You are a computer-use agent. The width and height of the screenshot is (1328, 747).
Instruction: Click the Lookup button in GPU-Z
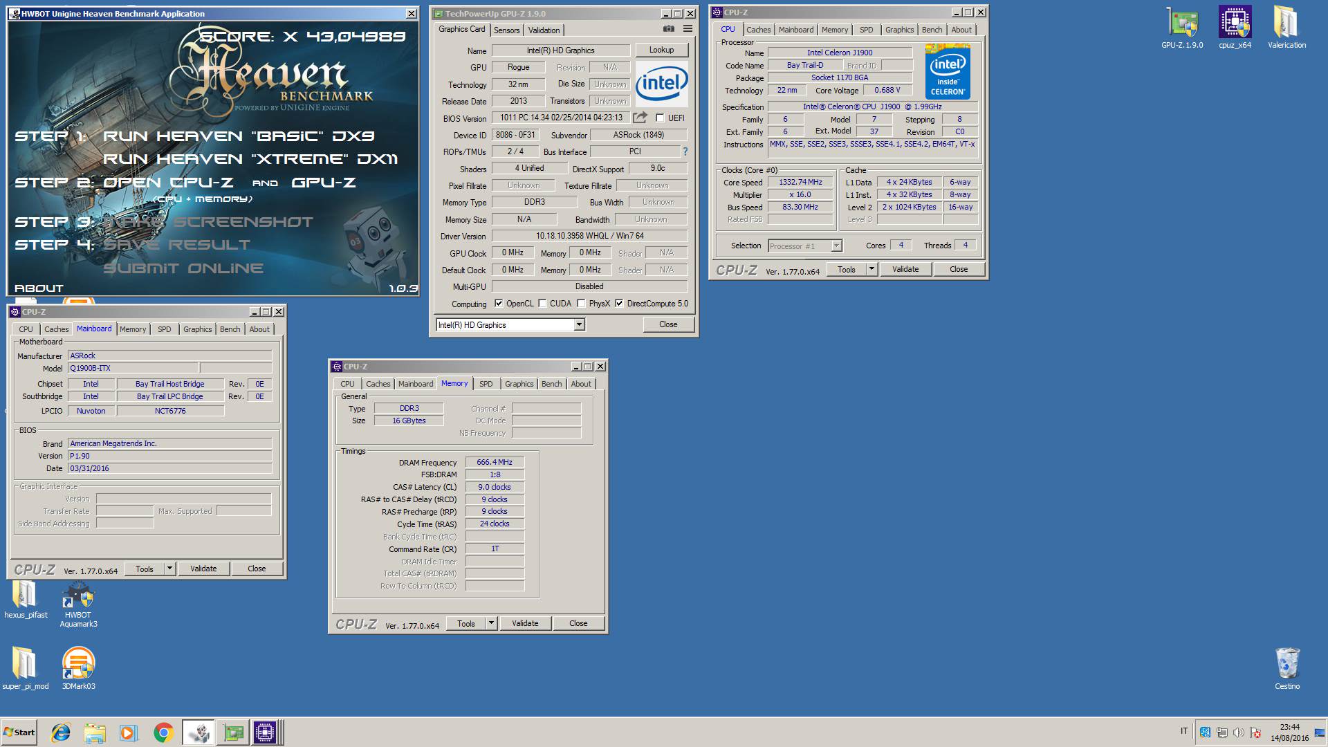pyautogui.click(x=661, y=50)
